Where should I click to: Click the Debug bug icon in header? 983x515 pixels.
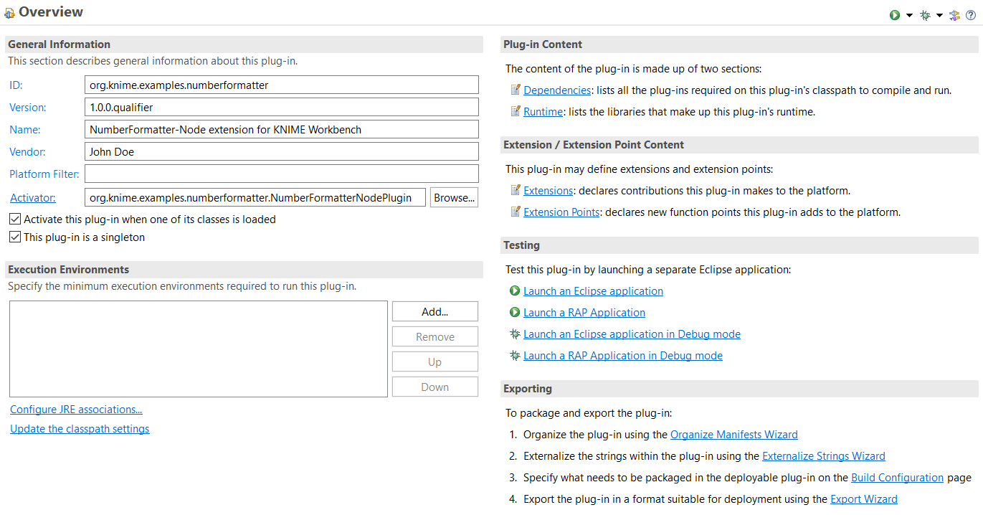[x=926, y=15]
